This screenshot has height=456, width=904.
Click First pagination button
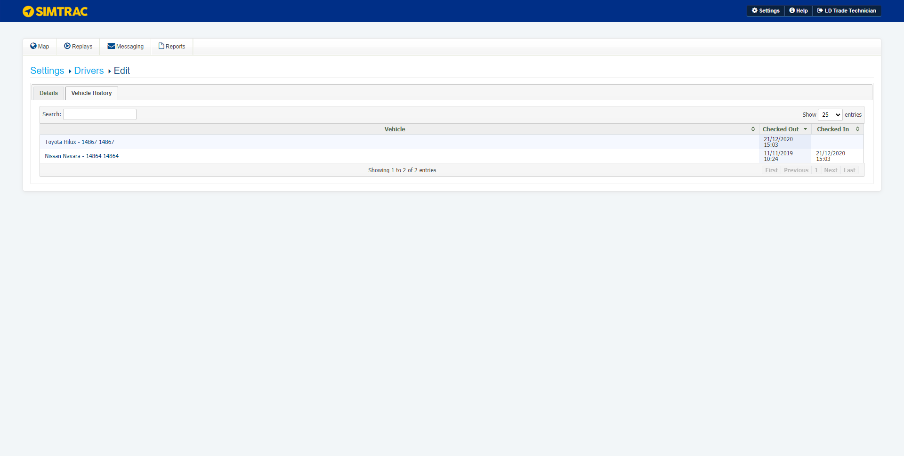point(771,170)
